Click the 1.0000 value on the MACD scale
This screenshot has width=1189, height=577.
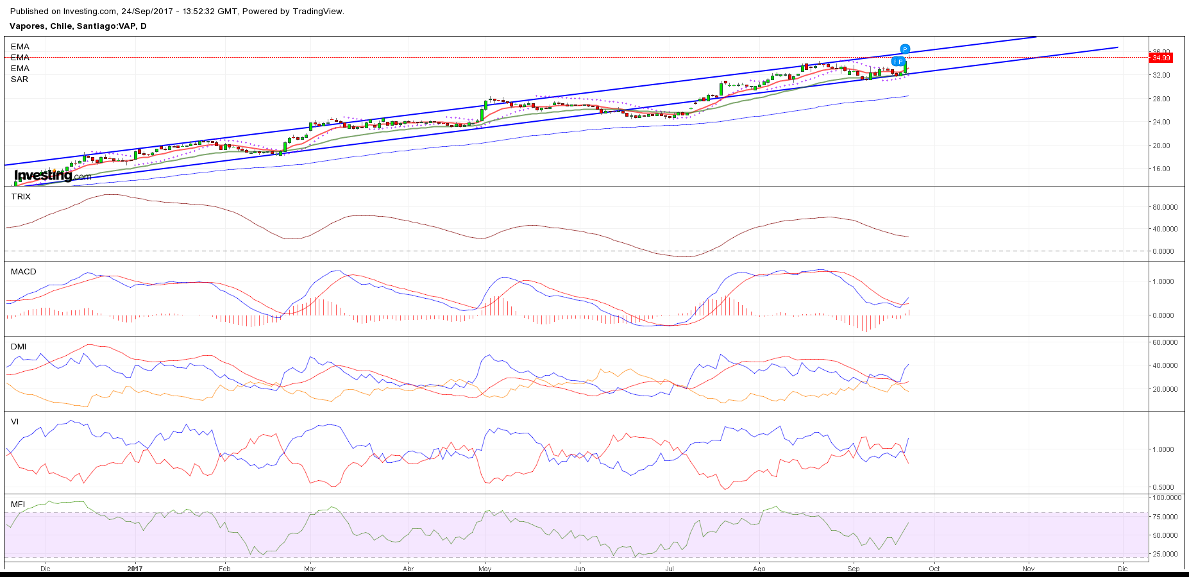(1163, 281)
